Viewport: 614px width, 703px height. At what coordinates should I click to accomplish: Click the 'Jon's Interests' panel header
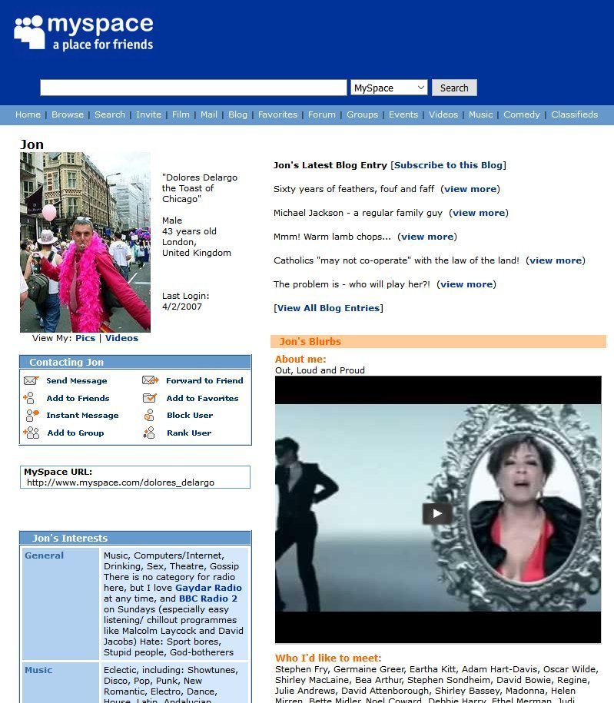pos(135,538)
